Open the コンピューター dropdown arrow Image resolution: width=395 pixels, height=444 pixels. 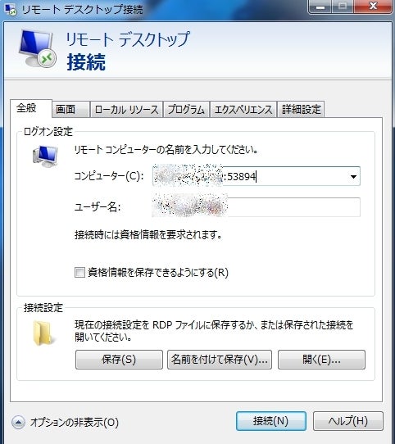353,176
